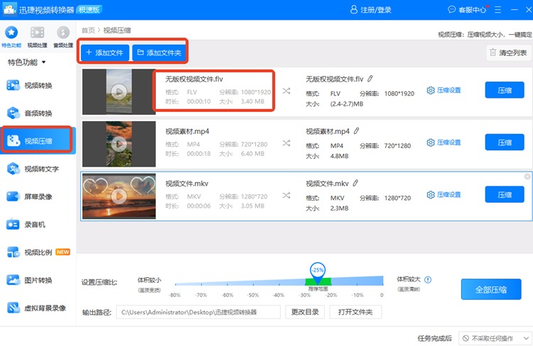
Task: Select 录音机 in sidebar
Action: [x=38, y=224]
